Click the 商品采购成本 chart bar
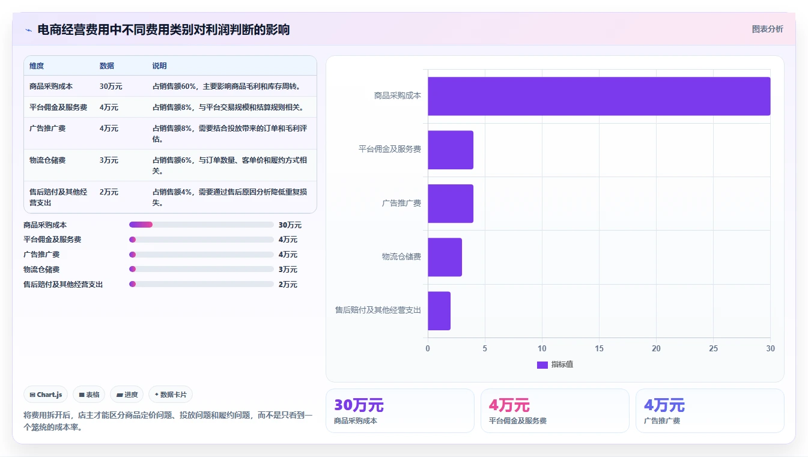The image size is (808, 457). click(x=599, y=96)
